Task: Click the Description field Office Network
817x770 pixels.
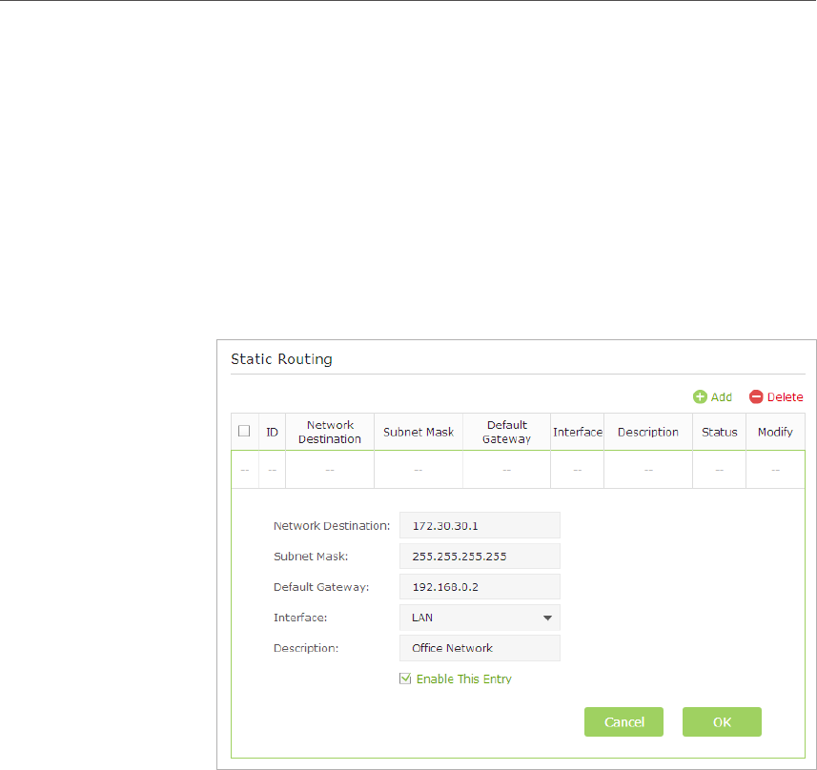Action: 480,648
